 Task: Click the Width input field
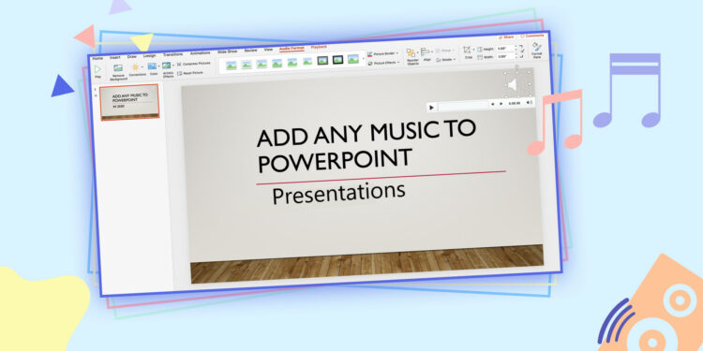506,56
